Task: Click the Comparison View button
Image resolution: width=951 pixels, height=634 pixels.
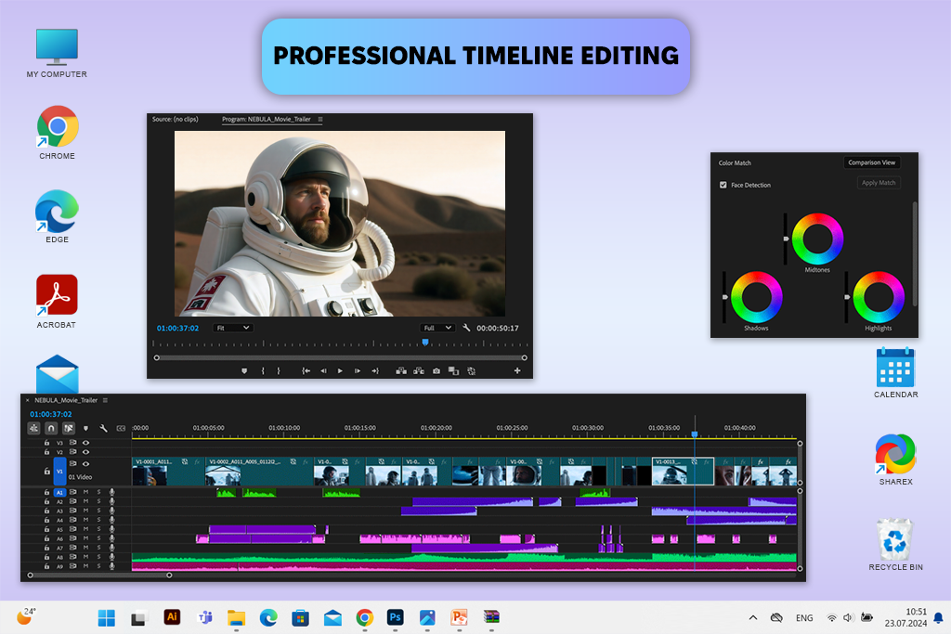Action: click(871, 162)
